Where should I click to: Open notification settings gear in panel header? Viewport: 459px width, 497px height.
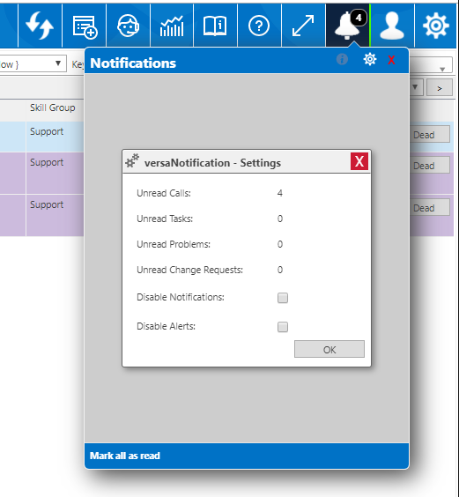click(x=370, y=59)
